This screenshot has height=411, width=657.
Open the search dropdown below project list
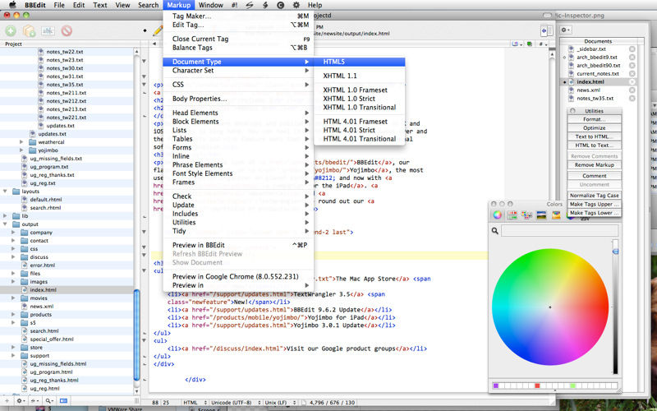(x=49, y=401)
